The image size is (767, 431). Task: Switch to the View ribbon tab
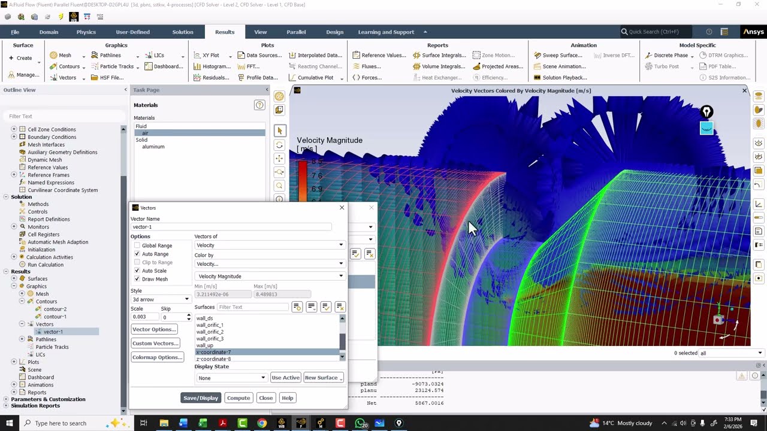pos(261,32)
